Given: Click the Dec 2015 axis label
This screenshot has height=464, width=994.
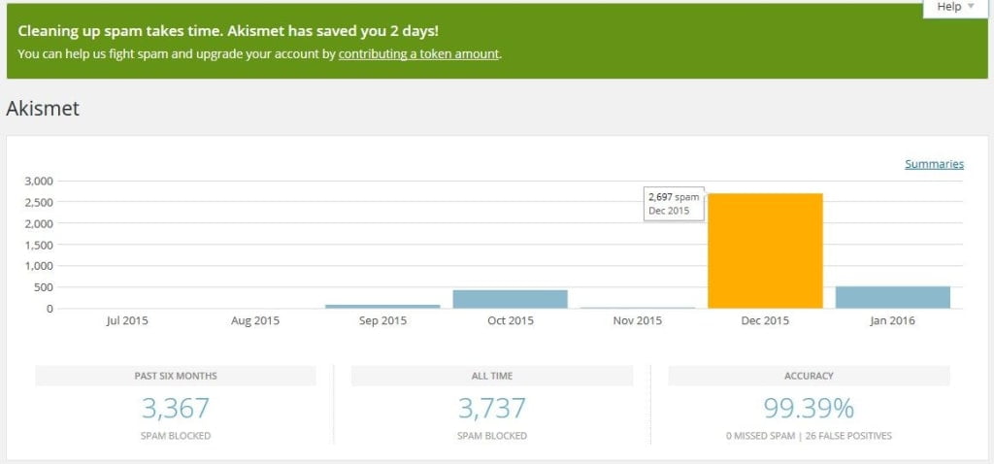Looking at the screenshot, I should [x=765, y=321].
